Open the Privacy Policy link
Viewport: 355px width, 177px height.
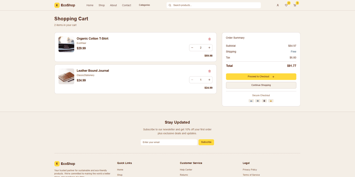(x=250, y=170)
